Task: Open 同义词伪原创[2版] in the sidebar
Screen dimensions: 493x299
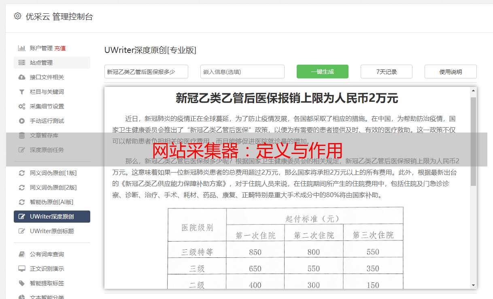Action: [53, 187]
